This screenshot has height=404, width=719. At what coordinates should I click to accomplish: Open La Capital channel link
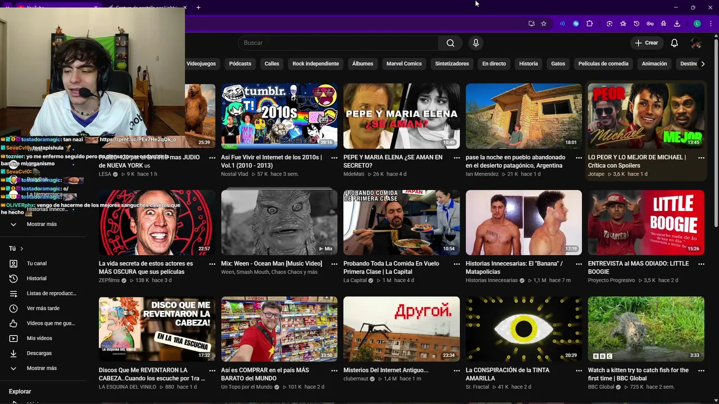point(354,280)
